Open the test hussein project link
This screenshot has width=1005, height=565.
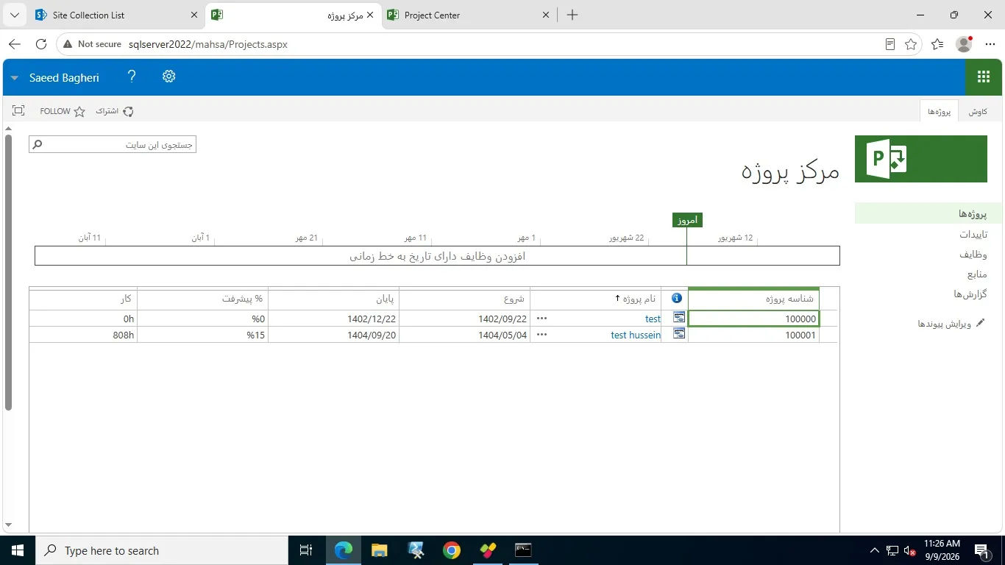[636, 335]
